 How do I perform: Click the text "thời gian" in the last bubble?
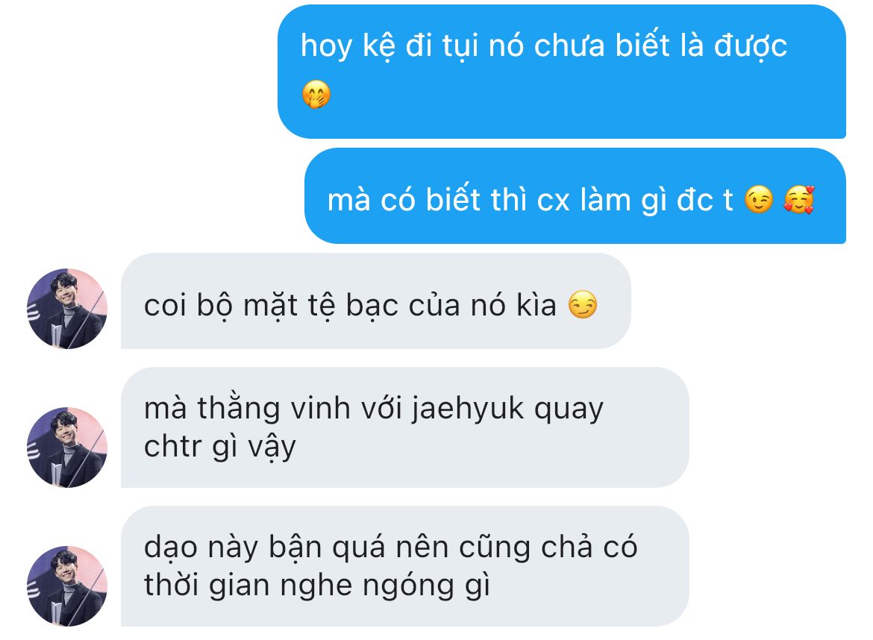(x=207, y=586)
